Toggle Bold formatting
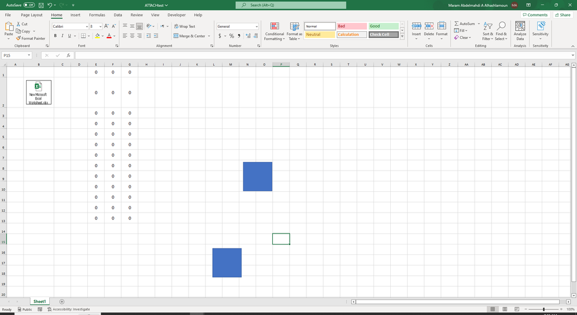The height and width of the screenshot is (315, 577). 55,36
